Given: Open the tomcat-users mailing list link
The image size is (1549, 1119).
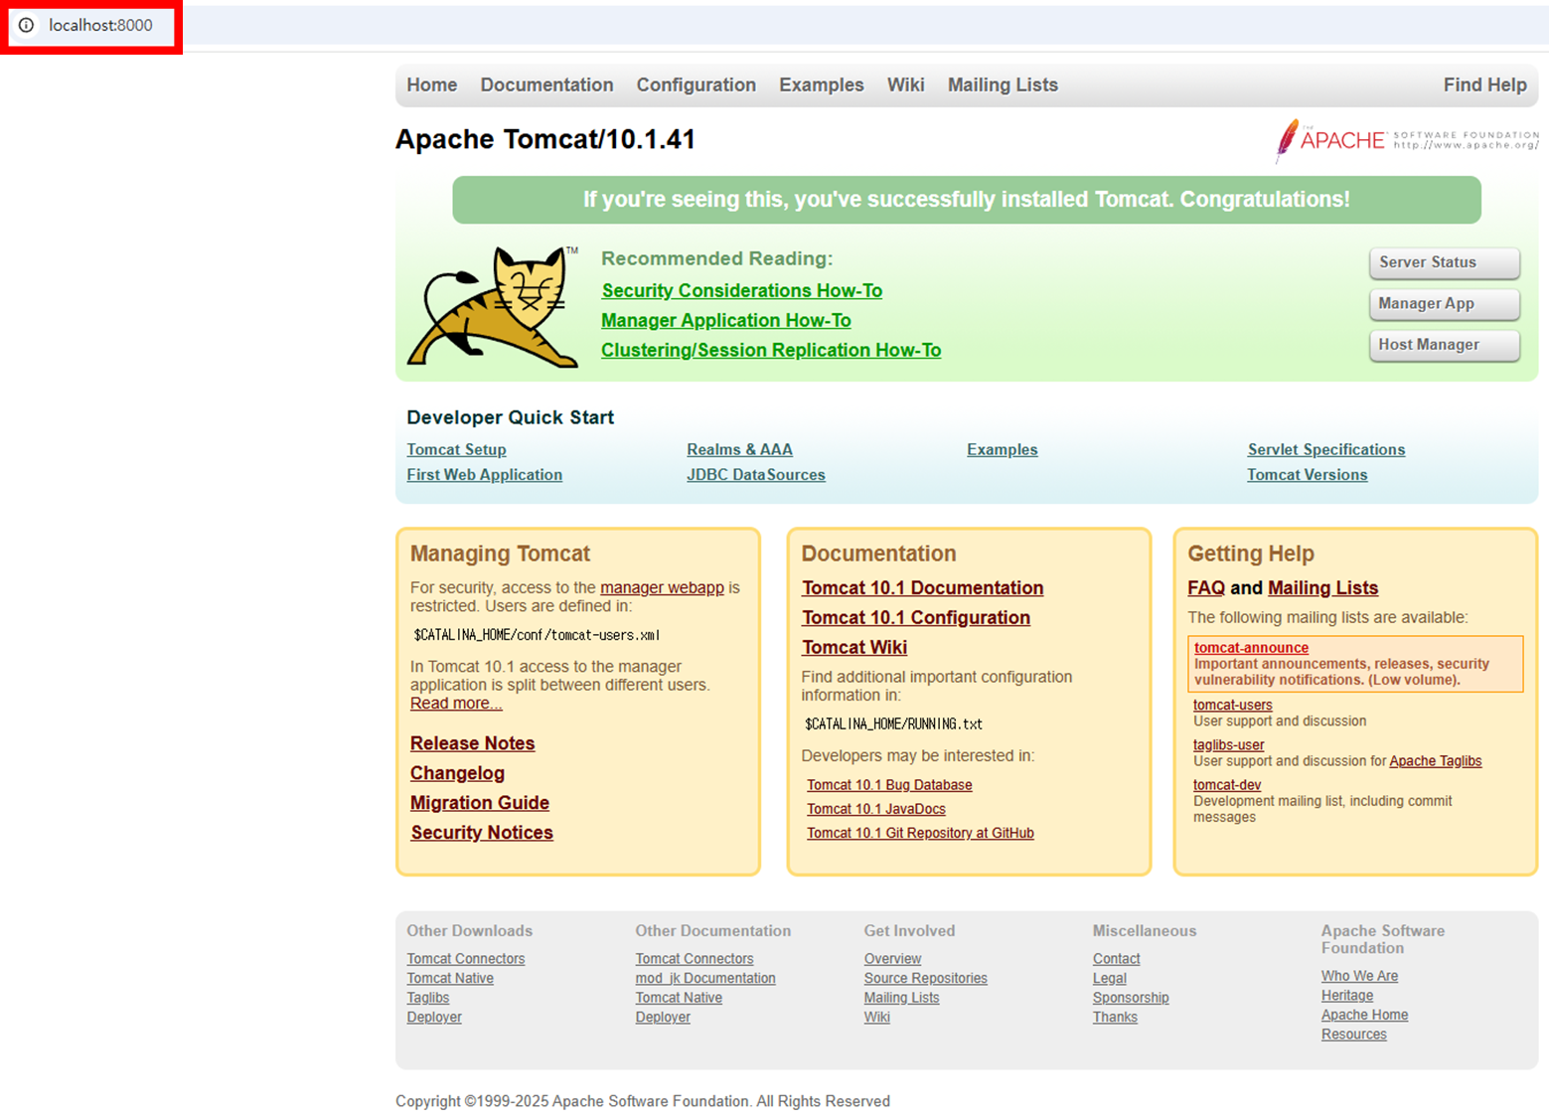Looking at the screenshot, I should 1232,706.
